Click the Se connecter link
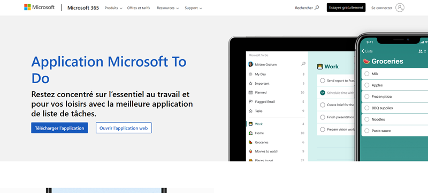 pos(381,8)
